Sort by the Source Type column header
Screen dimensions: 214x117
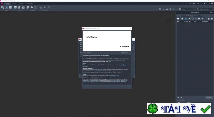pyautogui.click(x=188, y=22)
